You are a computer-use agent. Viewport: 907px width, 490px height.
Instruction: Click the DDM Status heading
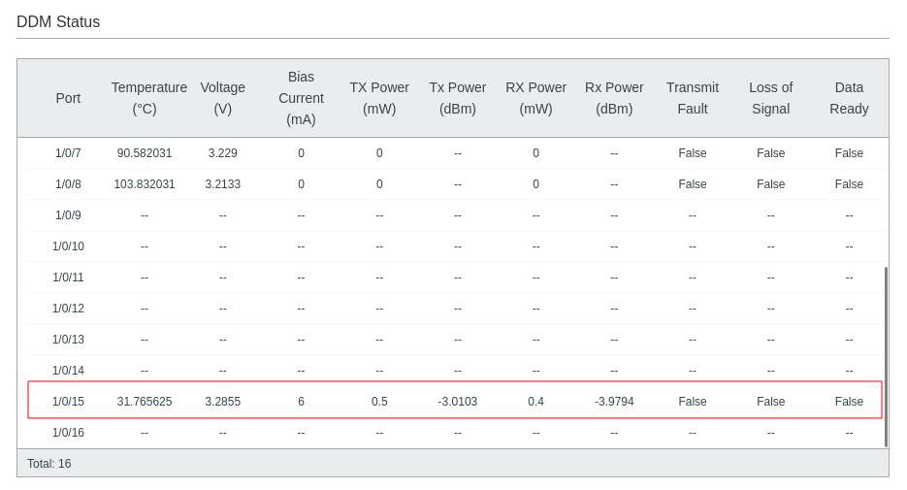58,22
